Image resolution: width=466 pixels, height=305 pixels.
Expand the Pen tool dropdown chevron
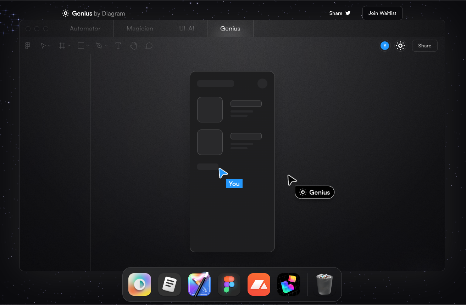coord(106,46)
